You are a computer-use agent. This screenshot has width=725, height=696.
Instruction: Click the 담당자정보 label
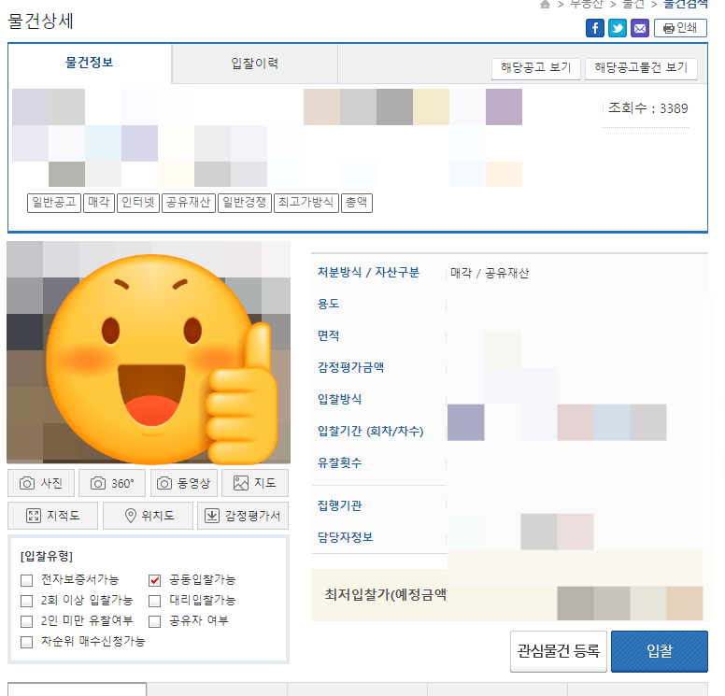point(345,537)
